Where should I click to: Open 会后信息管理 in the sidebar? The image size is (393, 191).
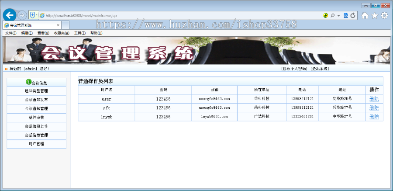pos(36,135)
